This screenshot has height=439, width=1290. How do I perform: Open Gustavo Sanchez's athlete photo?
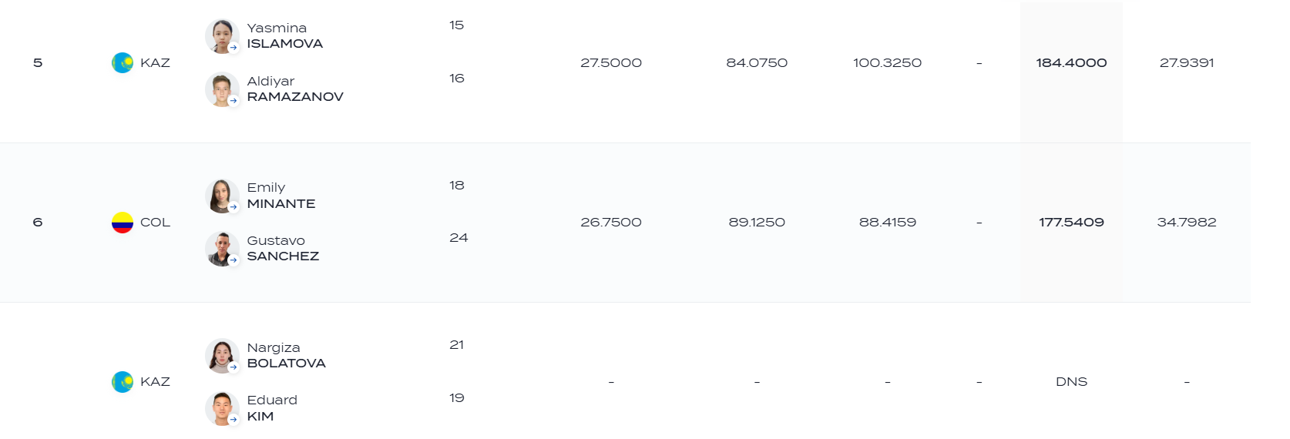click(x=222, y=249)
